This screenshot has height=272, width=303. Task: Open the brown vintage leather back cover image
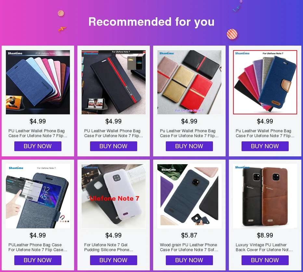point(265,196)
